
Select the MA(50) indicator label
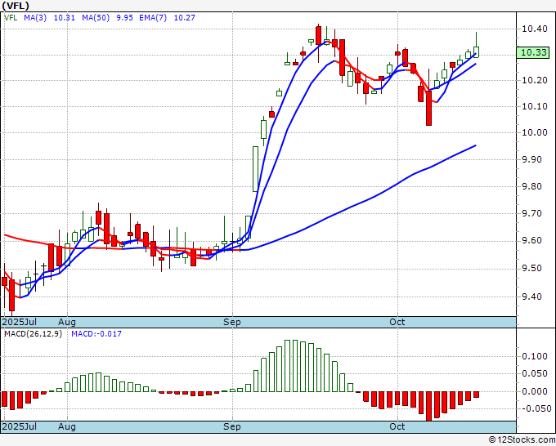point(96,17)
